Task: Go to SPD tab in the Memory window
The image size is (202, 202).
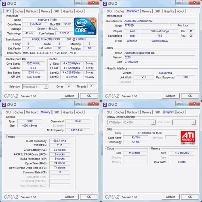Action: coord(57,112)
